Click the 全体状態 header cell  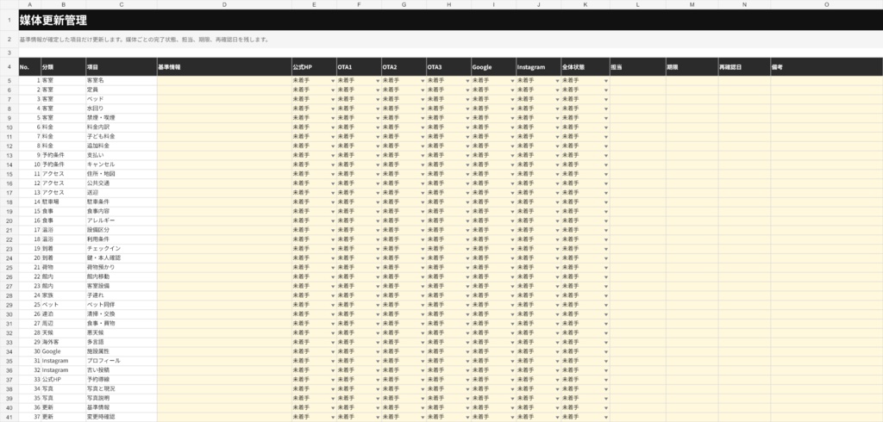pyautogui.click(x=586, y=67)
